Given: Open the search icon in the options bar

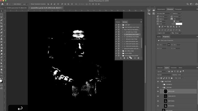Looking at the screenshot, I should (187, 4).
